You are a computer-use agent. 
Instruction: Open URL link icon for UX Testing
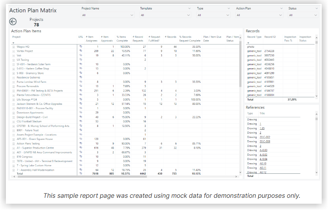[x=81, y=59]
